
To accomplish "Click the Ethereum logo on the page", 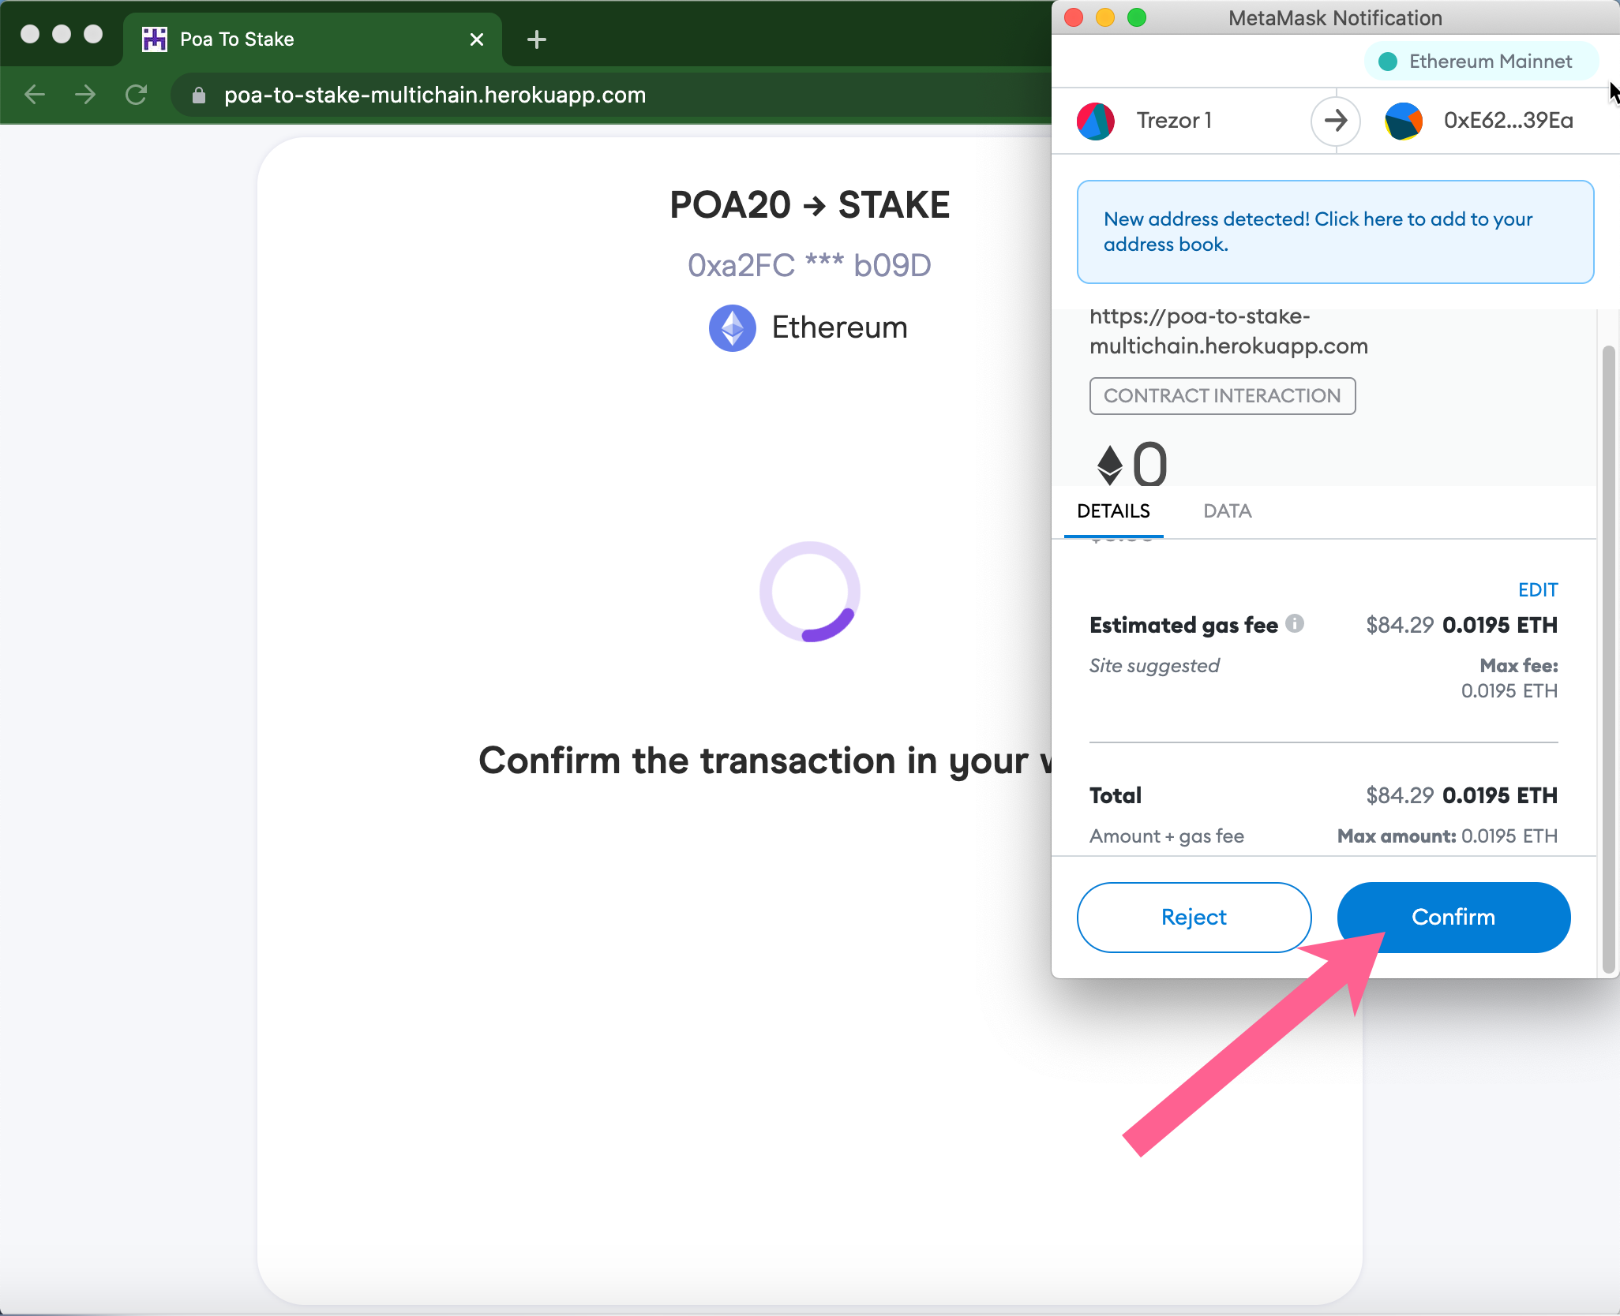I will pyautogui.click(x=732, y=328).
